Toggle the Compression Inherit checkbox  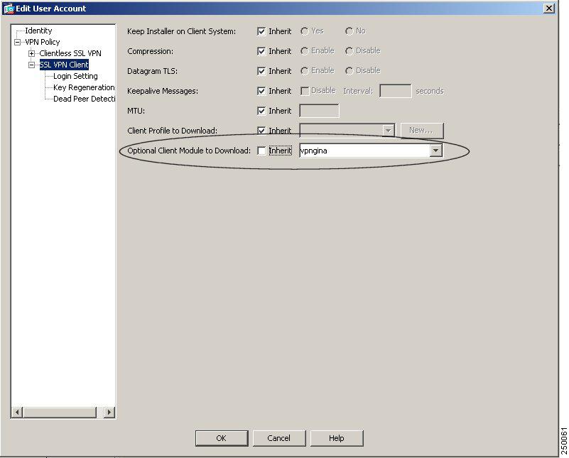tap(261, 51)
